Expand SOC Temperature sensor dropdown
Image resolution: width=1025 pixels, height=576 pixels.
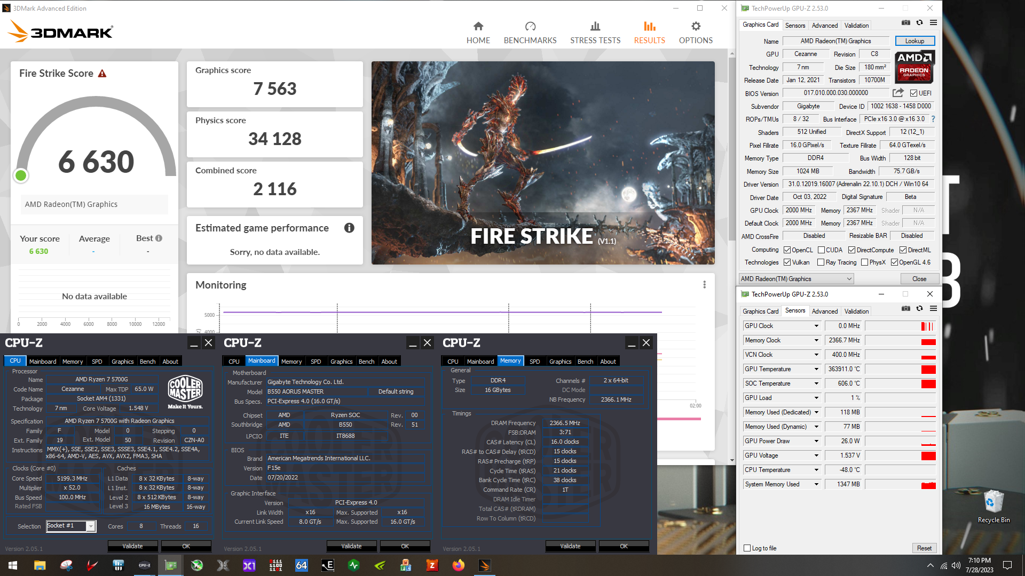click(816, 383)
